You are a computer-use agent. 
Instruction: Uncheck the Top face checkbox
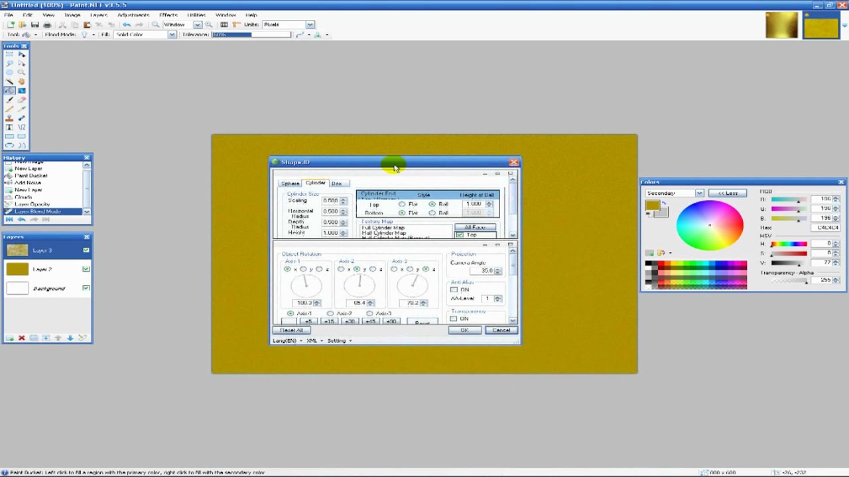tap(460, 235)
